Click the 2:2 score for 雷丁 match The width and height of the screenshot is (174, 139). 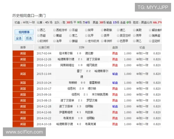[88, 71]
